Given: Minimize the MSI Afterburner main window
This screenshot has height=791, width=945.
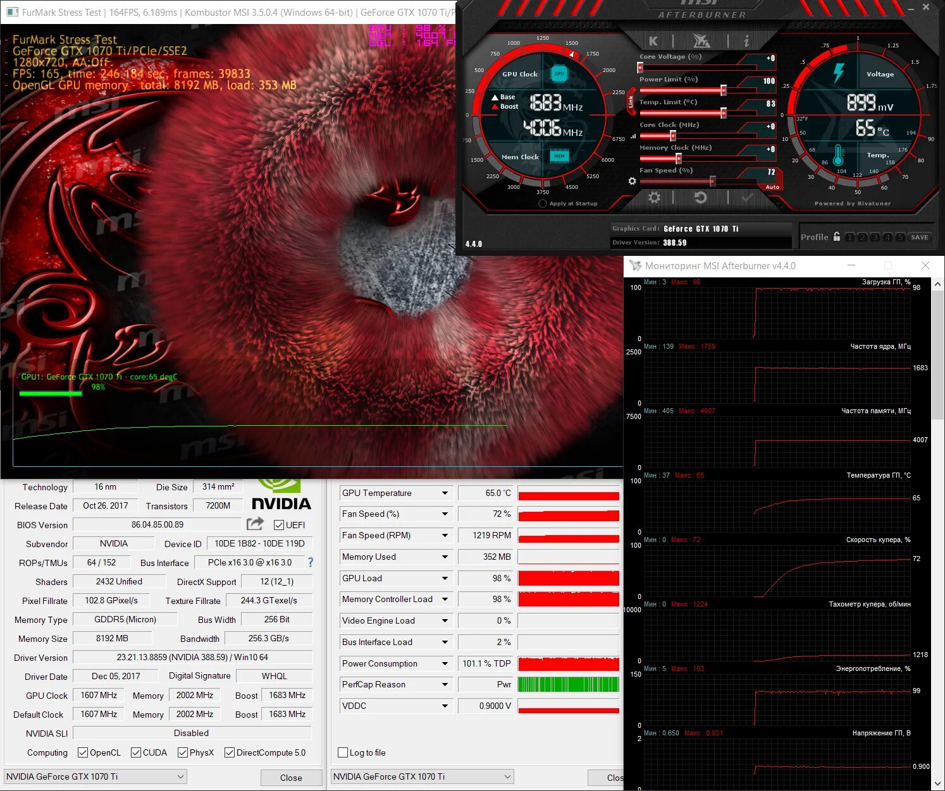Looking at the screenshot, I should [x=911, y=8].
